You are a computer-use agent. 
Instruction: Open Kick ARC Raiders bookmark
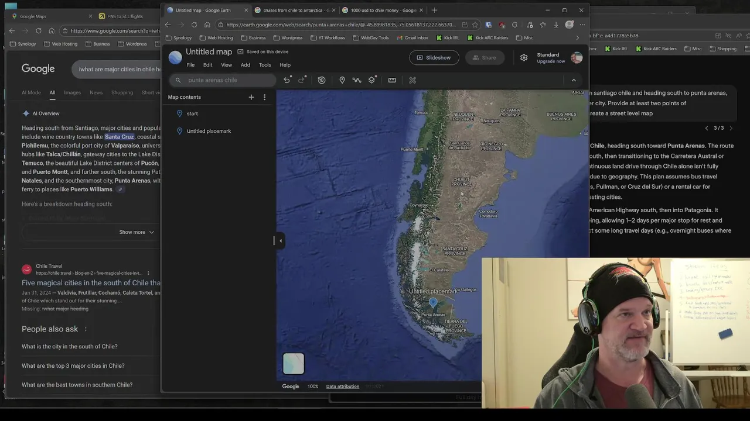[487, 37]
